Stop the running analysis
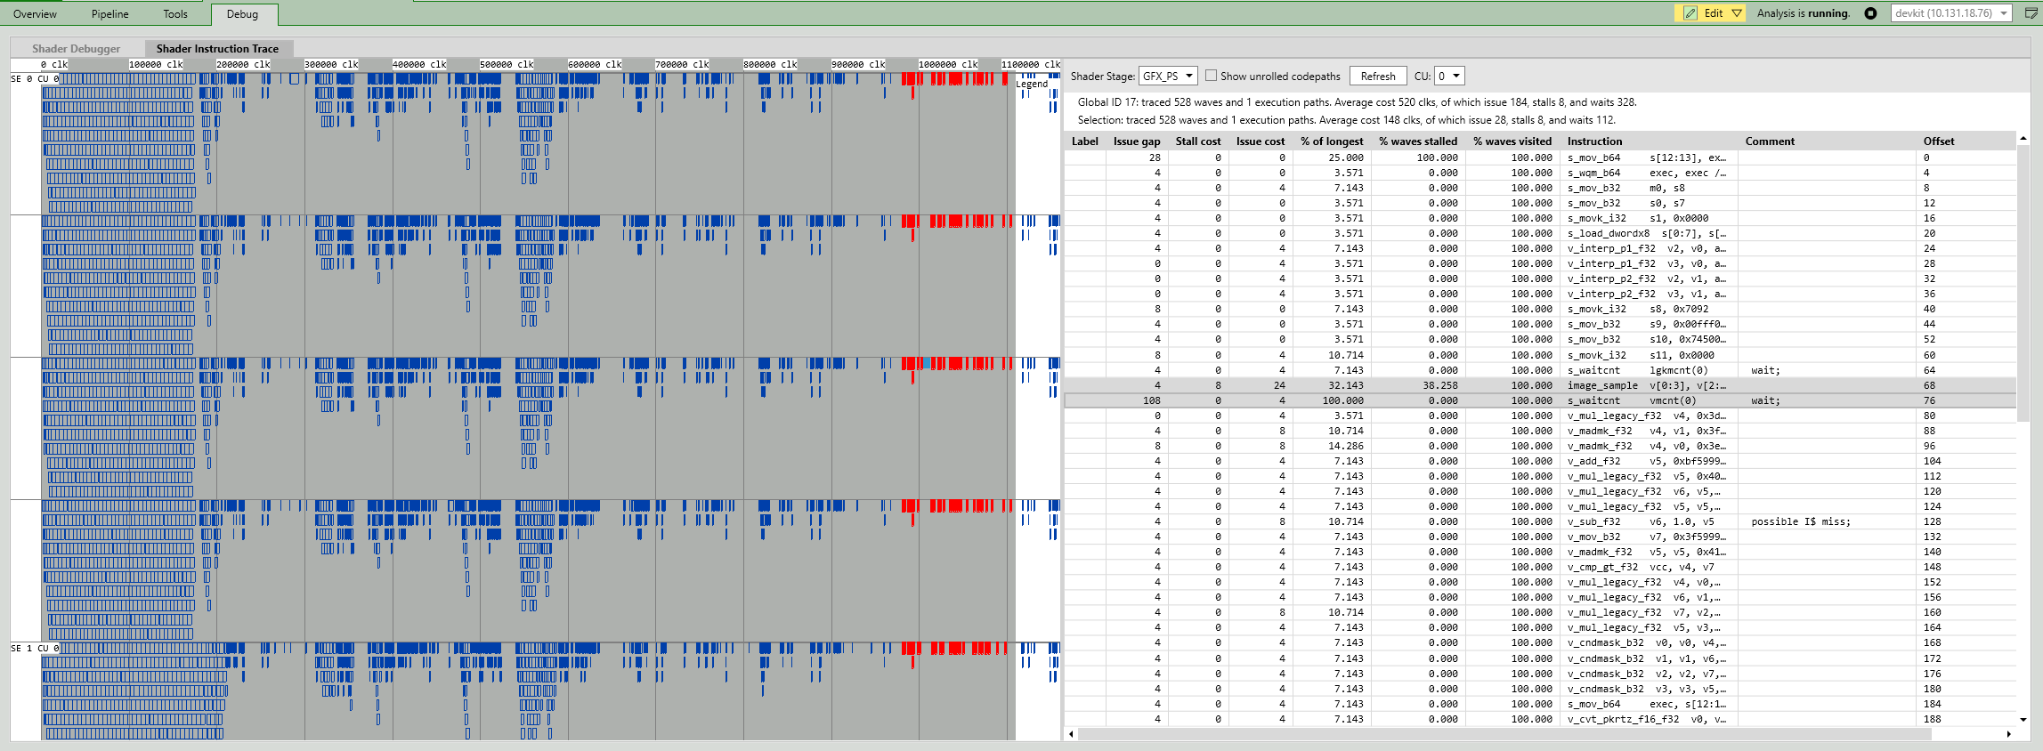This screenshot has height=751, width=2043. (1870, 13)
